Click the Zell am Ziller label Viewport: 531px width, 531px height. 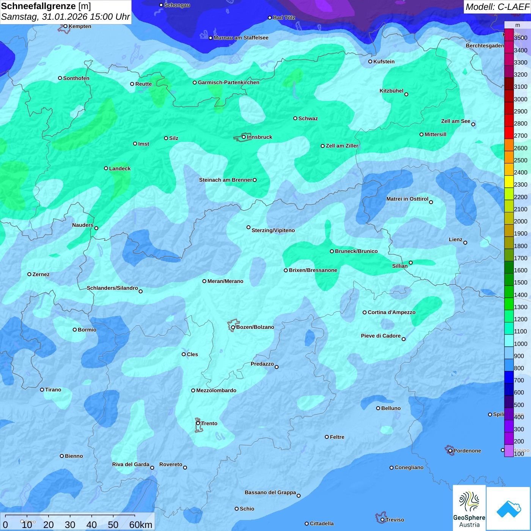click(x=342, y=146)
